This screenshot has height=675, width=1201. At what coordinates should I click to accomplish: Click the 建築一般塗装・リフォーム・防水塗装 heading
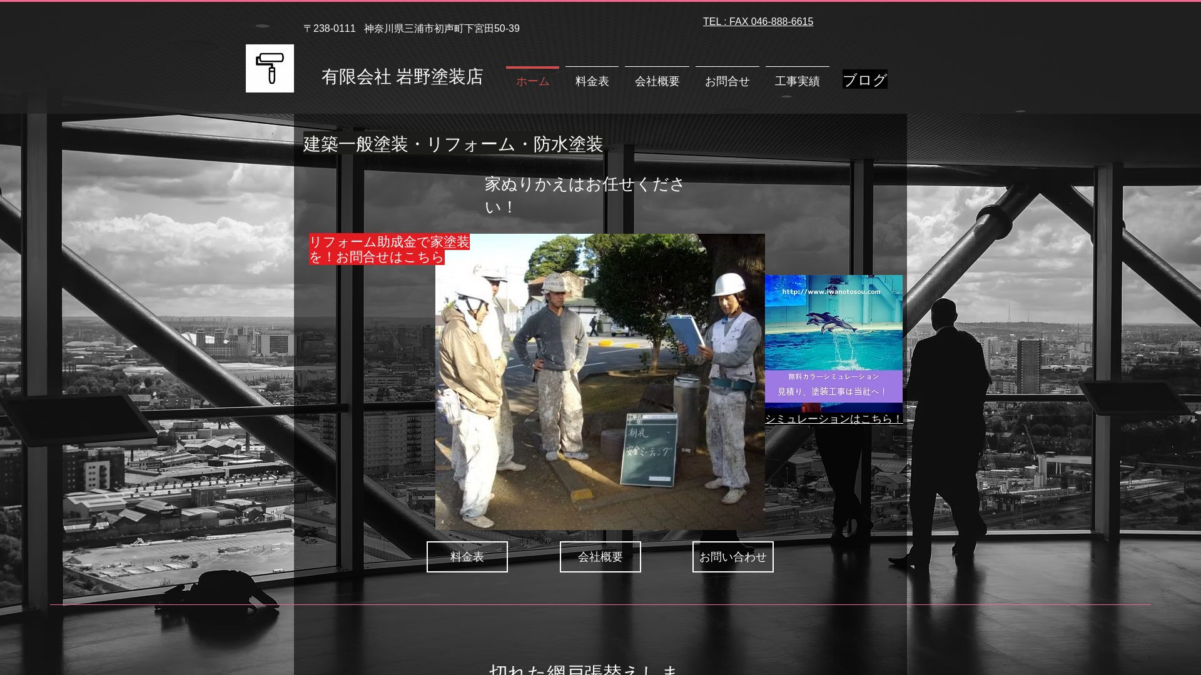click(x=453, y=144)
